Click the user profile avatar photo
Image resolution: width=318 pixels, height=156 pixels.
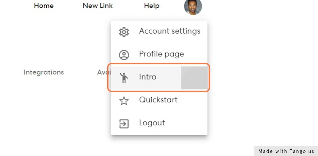(x=193, y=6)
